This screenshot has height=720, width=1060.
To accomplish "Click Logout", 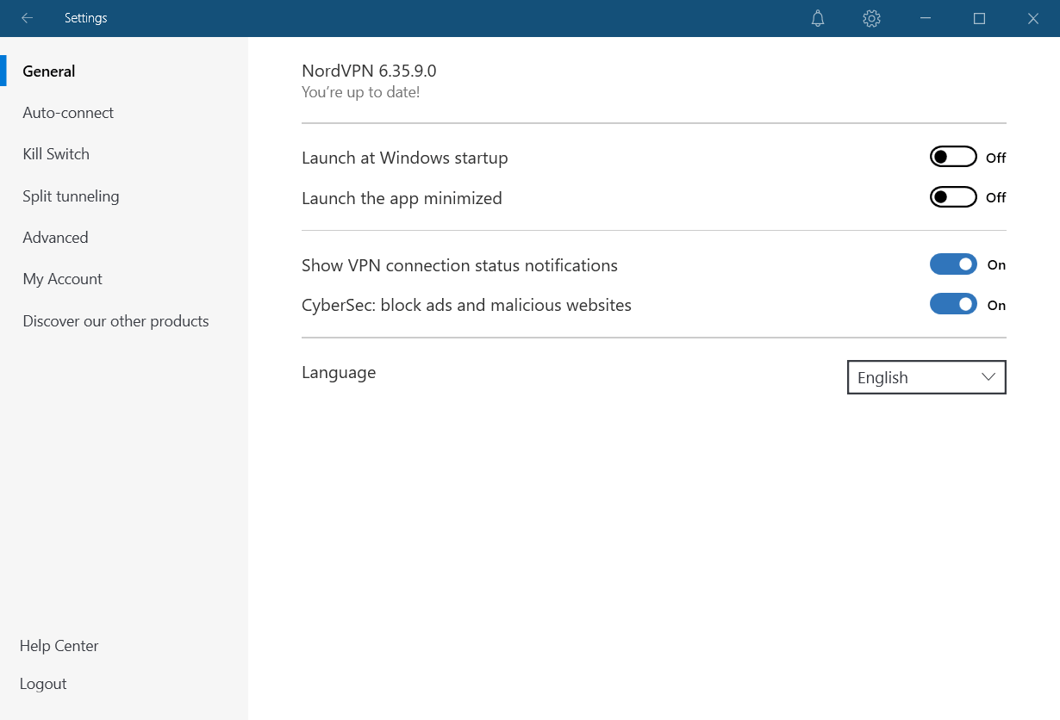I will point(43,684).
